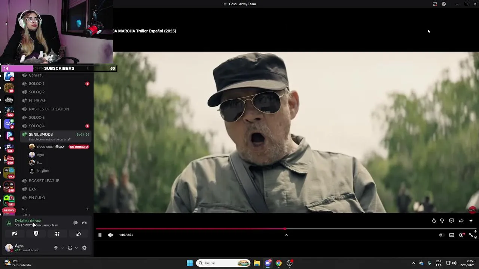
Task: Join NASHES OF CREATION voice channel
Action: pyautogui.click(x=55, y=109)
